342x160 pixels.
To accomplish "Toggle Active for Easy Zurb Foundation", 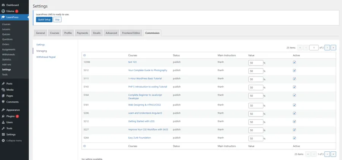I will [294, 138].
